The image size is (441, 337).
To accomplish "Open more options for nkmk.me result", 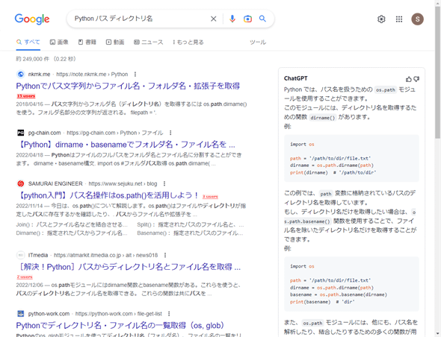I will pos(135,75).
